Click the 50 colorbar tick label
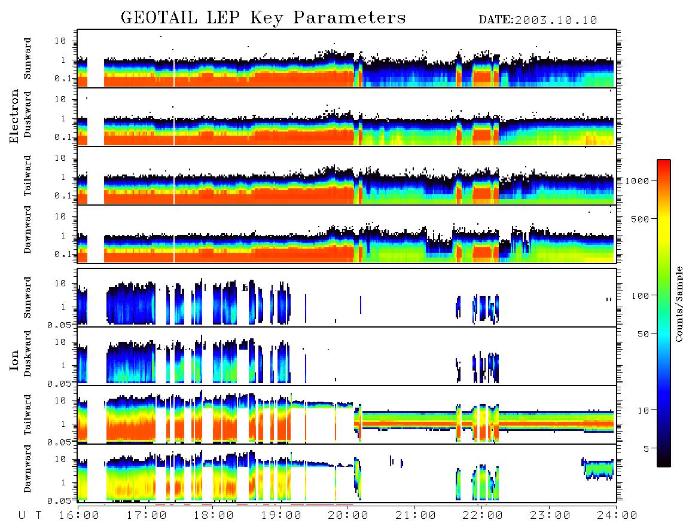Screen dimensions: 683x526 [644, 334]
